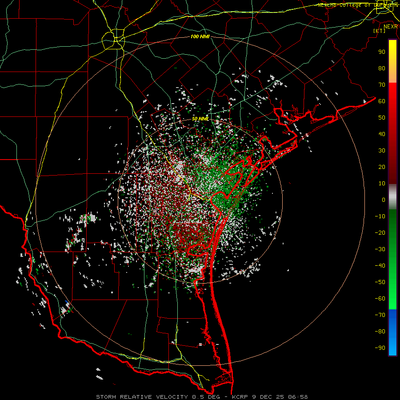The height and width of the screenshot is (400, 400).
Task: Pick the yellow top segment of color bar
Action: click(x=392, y=61)
